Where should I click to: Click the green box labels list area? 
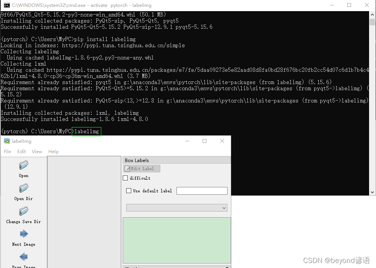click(177, 240)
